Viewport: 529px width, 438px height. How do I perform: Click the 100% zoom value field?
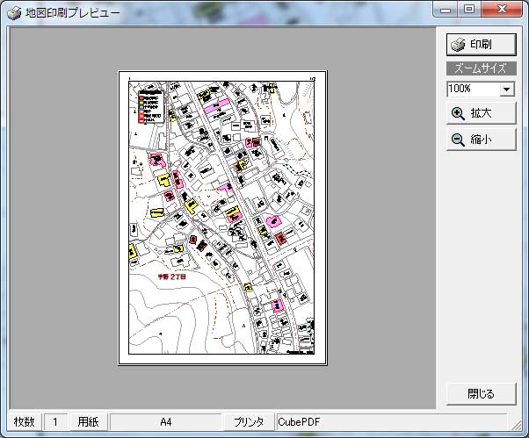(472, 90)
